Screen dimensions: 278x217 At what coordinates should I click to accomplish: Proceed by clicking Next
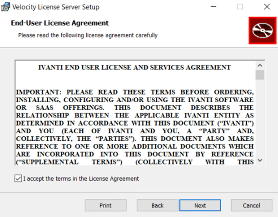tap(200, 205)
